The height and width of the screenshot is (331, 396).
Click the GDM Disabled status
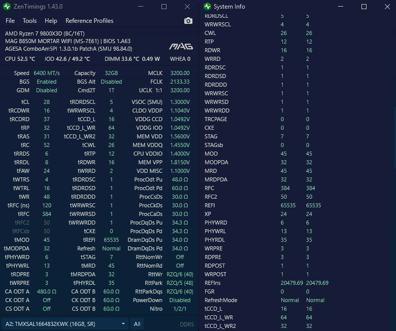(47, 90)
